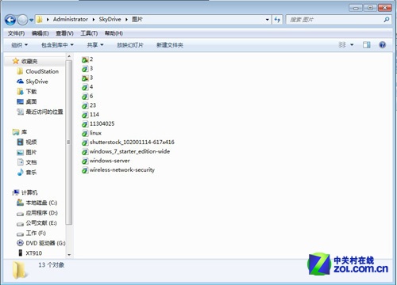Click icon of file 114
397x285 pixels.
pyautogui.click(x=85, y=115)
